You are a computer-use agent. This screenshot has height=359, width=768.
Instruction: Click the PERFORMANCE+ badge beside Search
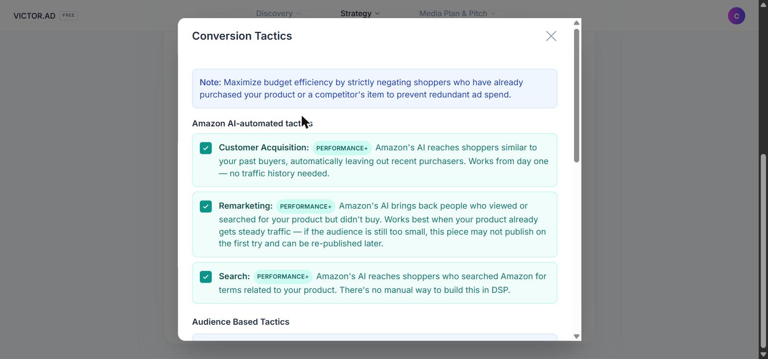pyautogui.click(x=283, y=277)
